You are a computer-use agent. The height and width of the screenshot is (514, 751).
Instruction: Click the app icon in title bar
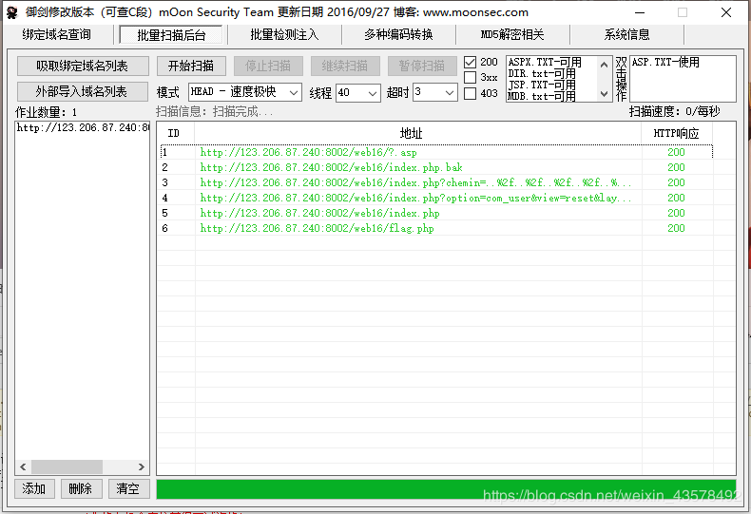click(x=12, y=12)
